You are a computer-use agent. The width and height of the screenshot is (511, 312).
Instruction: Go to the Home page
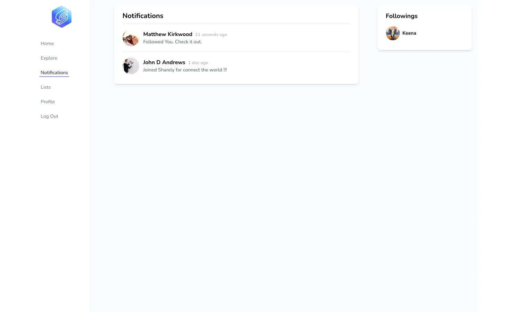[47, 43]
